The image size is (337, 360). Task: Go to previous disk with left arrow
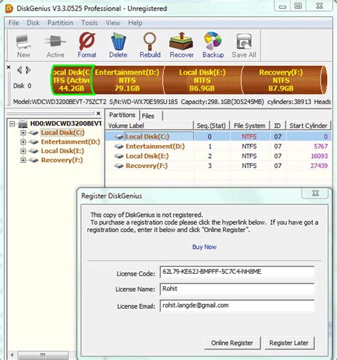tap(20, 70)
